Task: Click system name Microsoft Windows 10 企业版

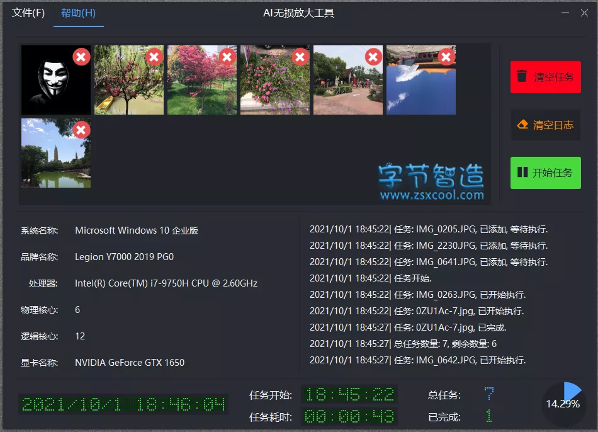Action: pyautogui.click(x=137, y=230)
